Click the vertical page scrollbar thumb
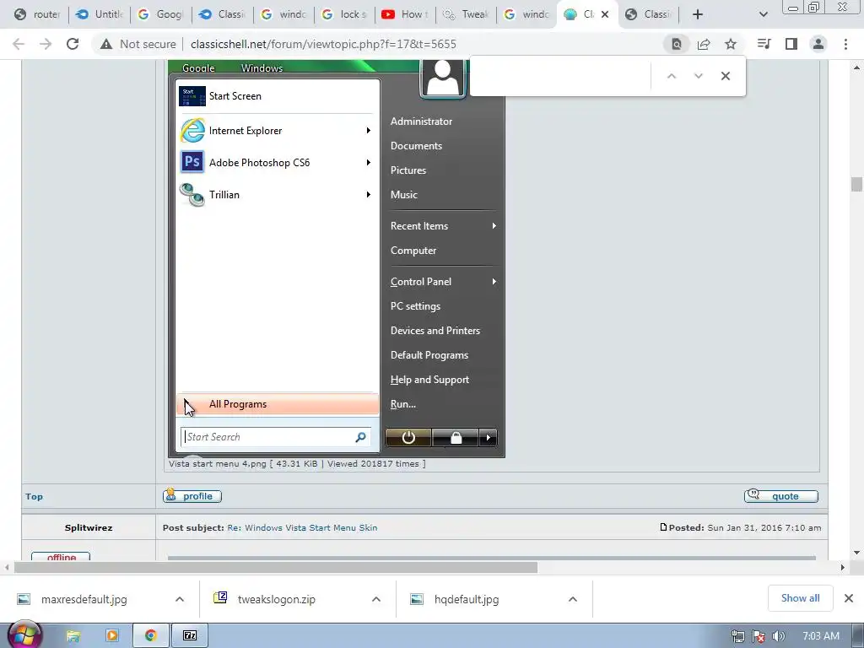The height and width of the screenshot is (648, 864). pos(856,184)
